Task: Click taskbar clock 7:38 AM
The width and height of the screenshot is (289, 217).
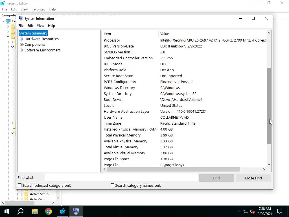Action: [265, 209]
